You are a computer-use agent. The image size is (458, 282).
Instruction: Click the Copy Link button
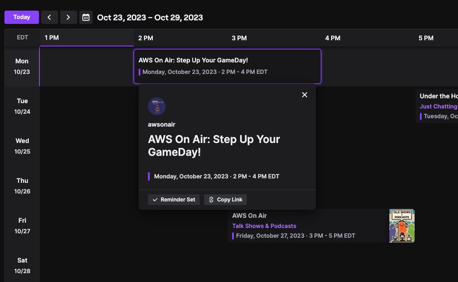click(225, 200)
